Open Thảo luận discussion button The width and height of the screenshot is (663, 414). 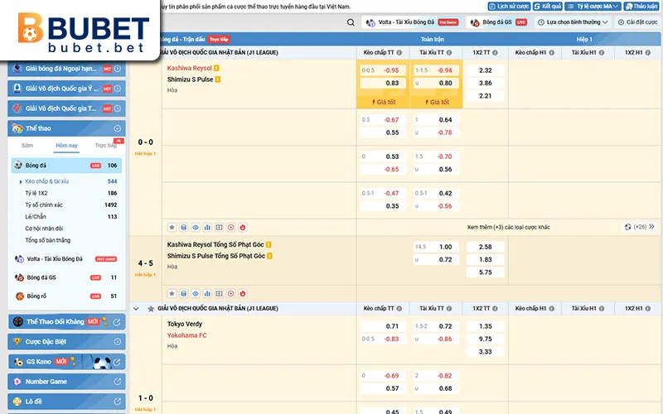pyautogui.click(x=641, y=7)
